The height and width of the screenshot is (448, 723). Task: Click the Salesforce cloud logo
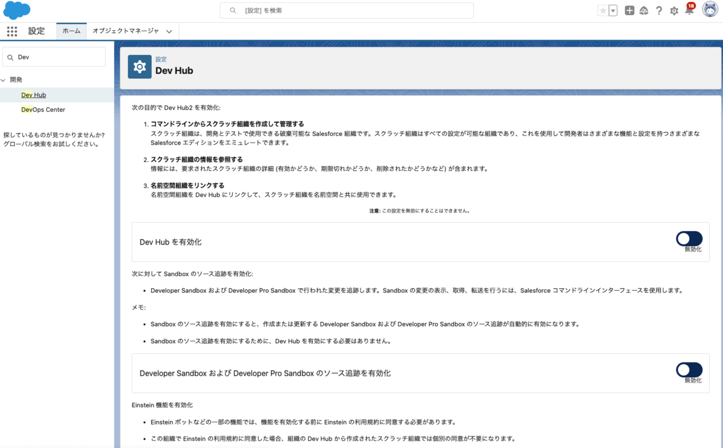(16, 10)
